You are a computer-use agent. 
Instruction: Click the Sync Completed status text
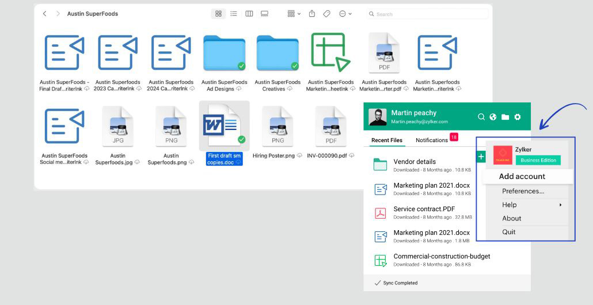[x=400, y=283]
